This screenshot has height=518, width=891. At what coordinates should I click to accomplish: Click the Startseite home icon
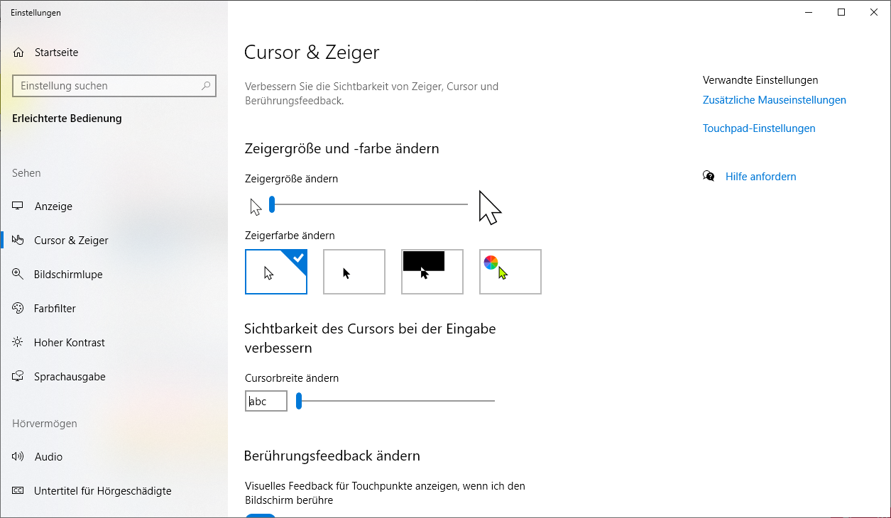(18, 53)
